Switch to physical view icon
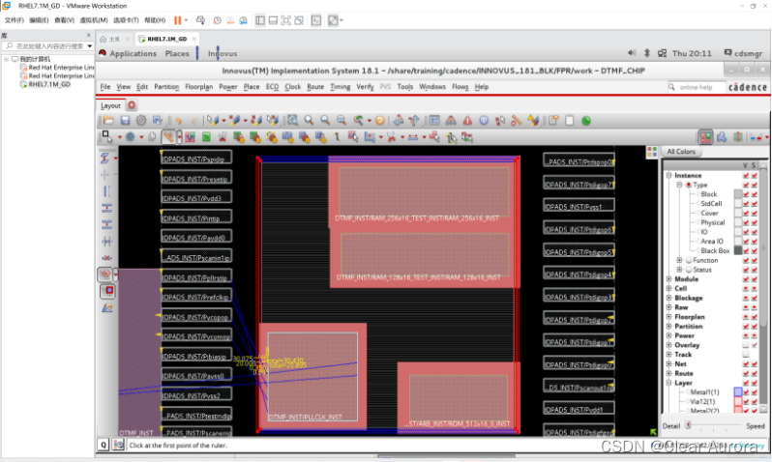772x462 pixels. coord(738,137)
